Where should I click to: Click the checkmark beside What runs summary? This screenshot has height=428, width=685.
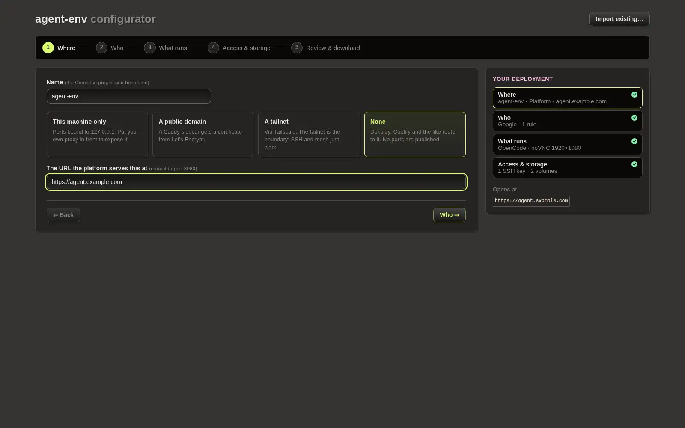point(634,141)
